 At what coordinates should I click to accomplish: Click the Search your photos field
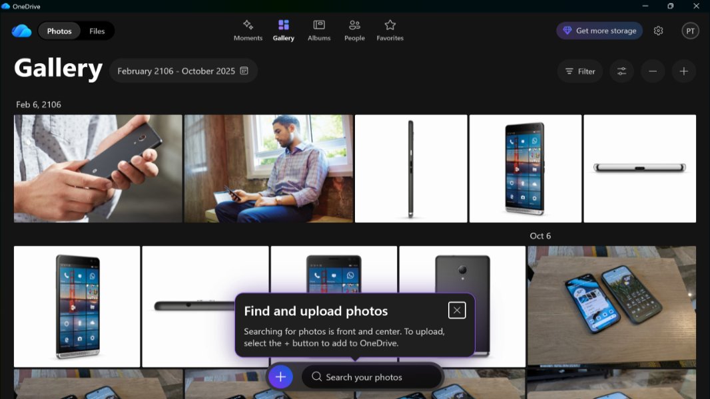(372, 376)
